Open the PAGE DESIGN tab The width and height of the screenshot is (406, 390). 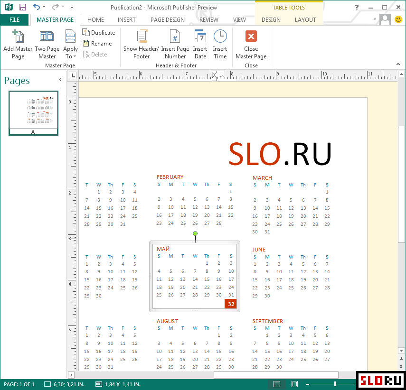pyautogui.click(x=168, y=19)
